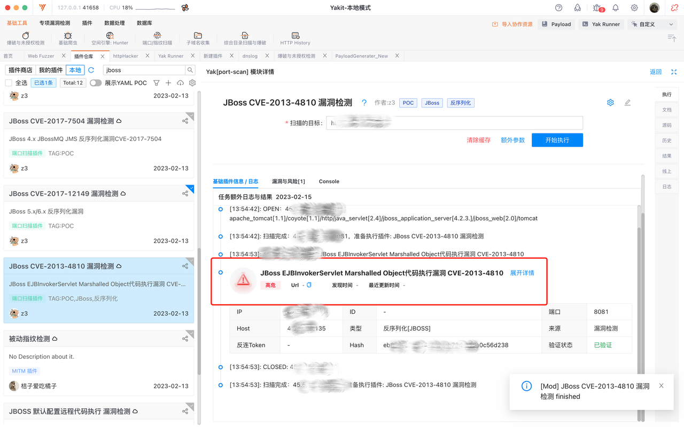The image size is (684, 427).
Task: Open the bug icon with 9 badge
Action: (597, 8)
